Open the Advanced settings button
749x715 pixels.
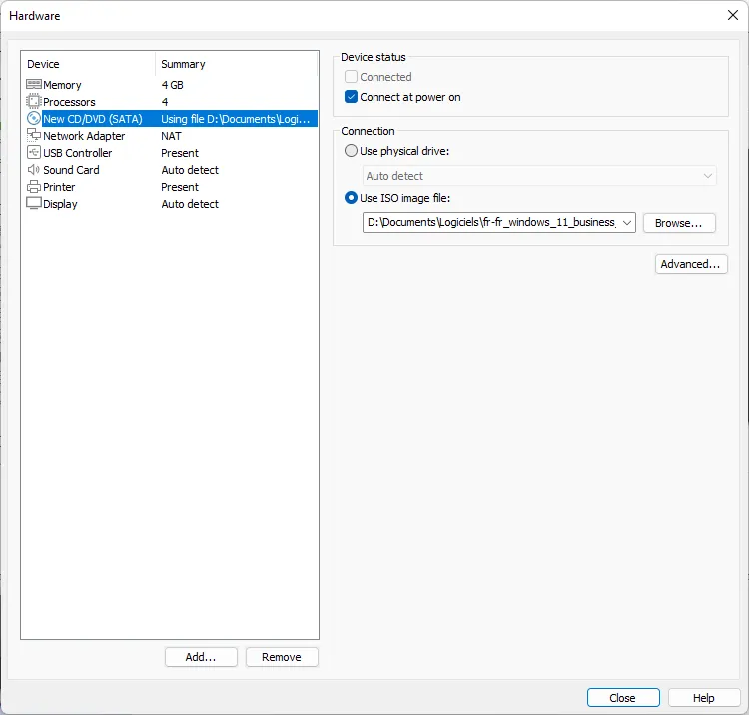pyautogui.click(x=691, y=264)
